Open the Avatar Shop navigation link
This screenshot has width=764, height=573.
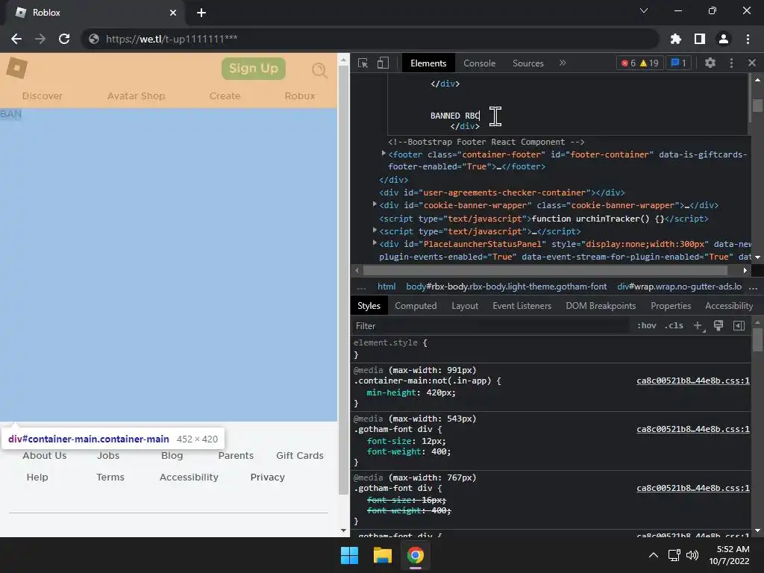click(136, 96)
